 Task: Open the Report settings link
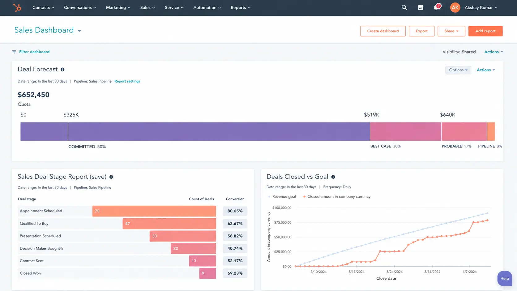(127, 81)
